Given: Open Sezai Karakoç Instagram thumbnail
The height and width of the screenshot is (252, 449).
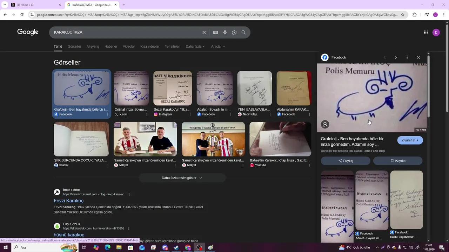Looking at the screenshot, I should [173, 88].
